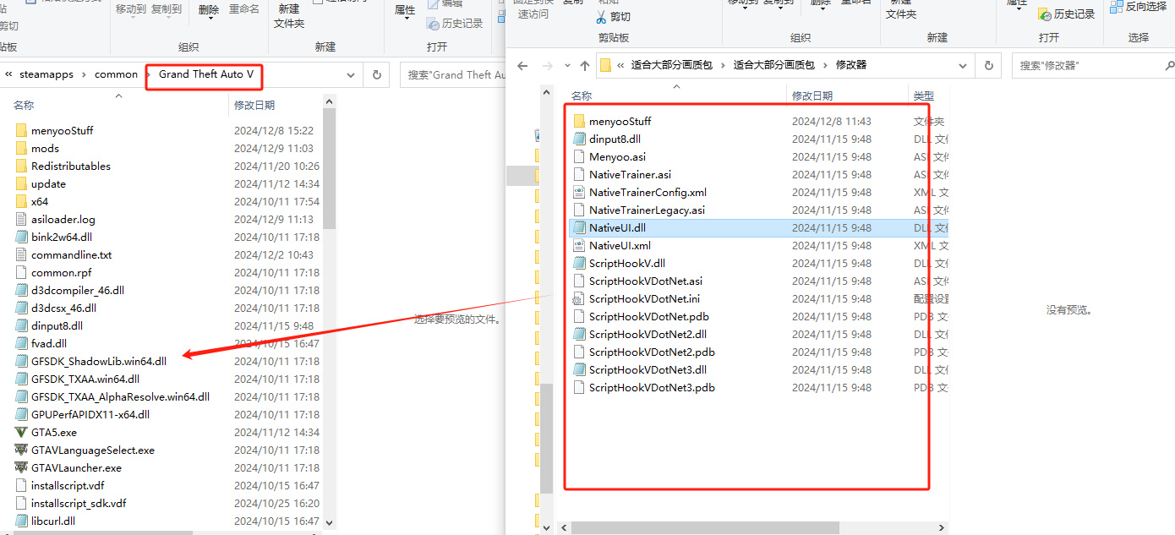The image size is (1175, 535).
Task: Select the asiloader.log file
Action: point(63,219)
